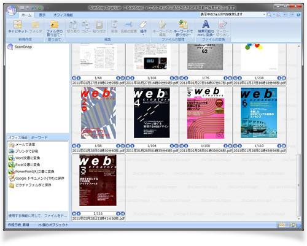Click the 削除 (delete) ribbon icon
The image size is (307, 246).
click(x=114, y=26)
